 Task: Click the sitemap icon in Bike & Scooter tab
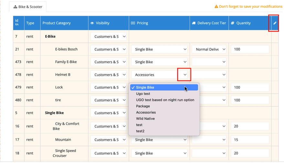(16, 7)
